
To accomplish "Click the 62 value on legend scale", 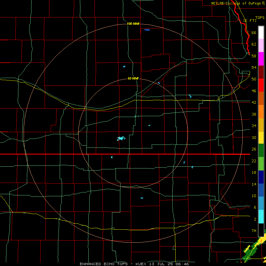I will [x=254, y=44].
